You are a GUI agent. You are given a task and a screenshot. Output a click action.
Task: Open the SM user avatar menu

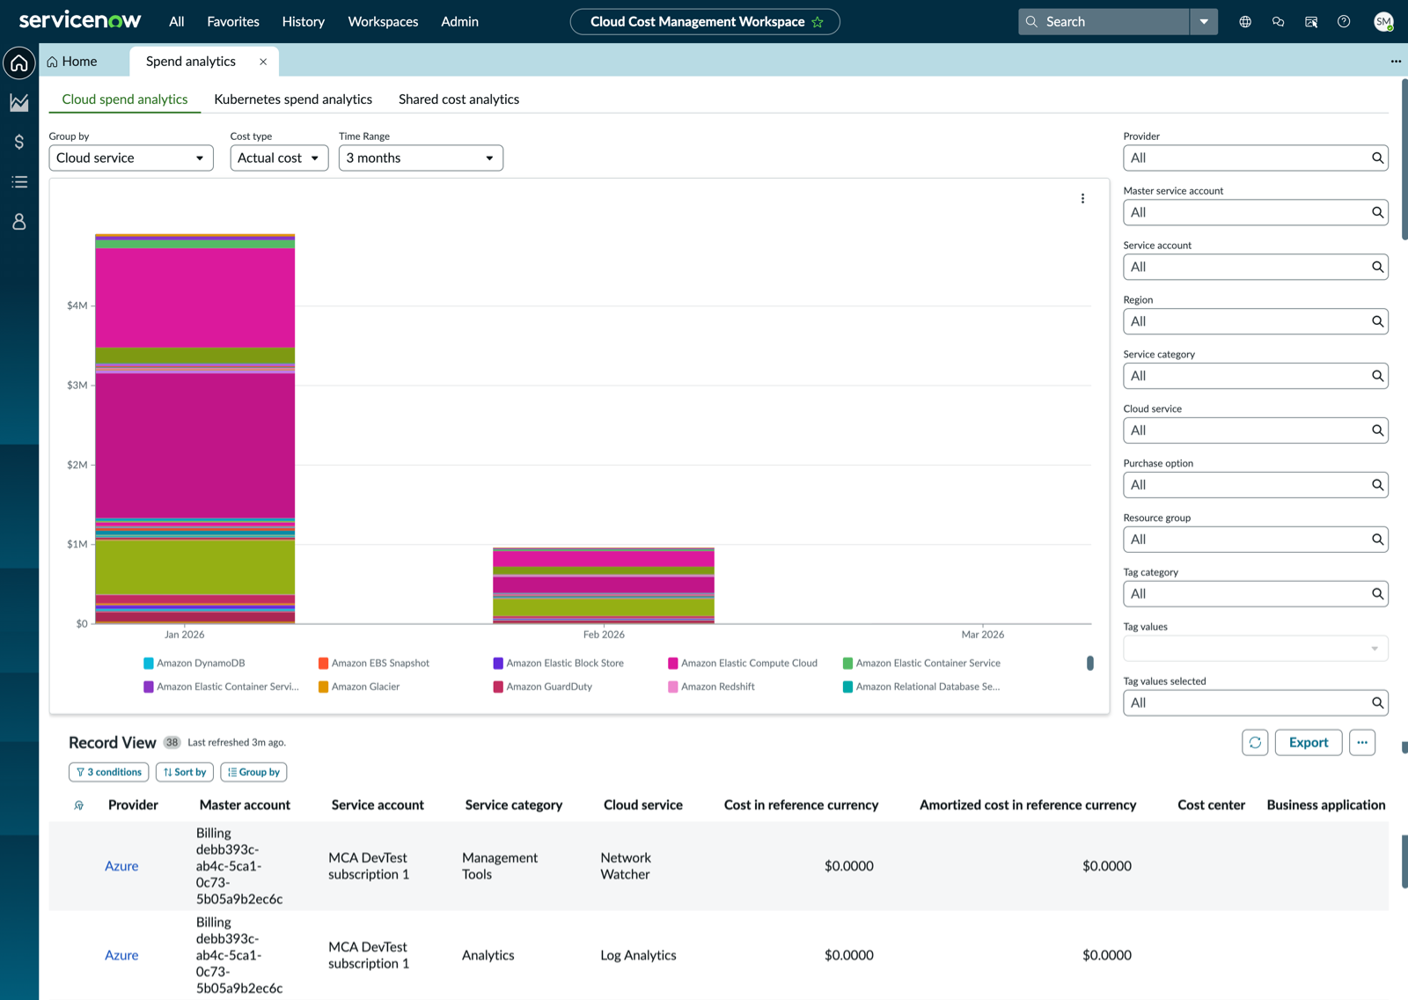pyautogui.click(x=1383, y=22)
